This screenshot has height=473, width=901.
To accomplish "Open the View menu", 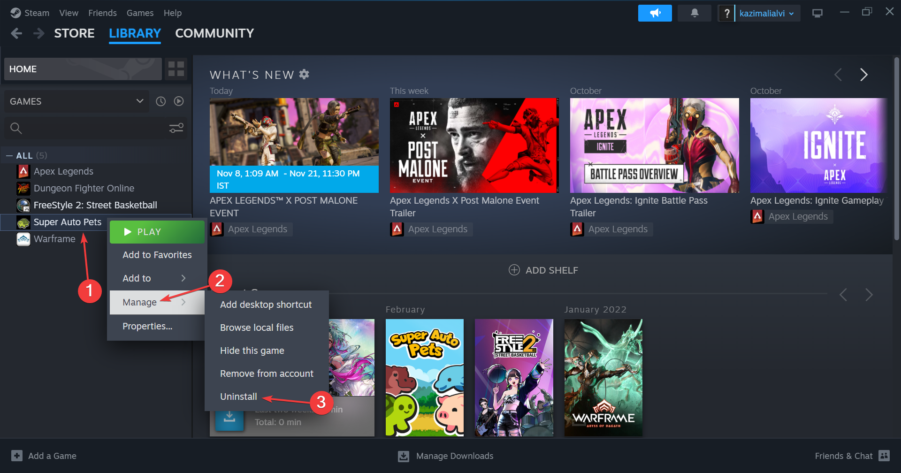I will coord(69,13).
